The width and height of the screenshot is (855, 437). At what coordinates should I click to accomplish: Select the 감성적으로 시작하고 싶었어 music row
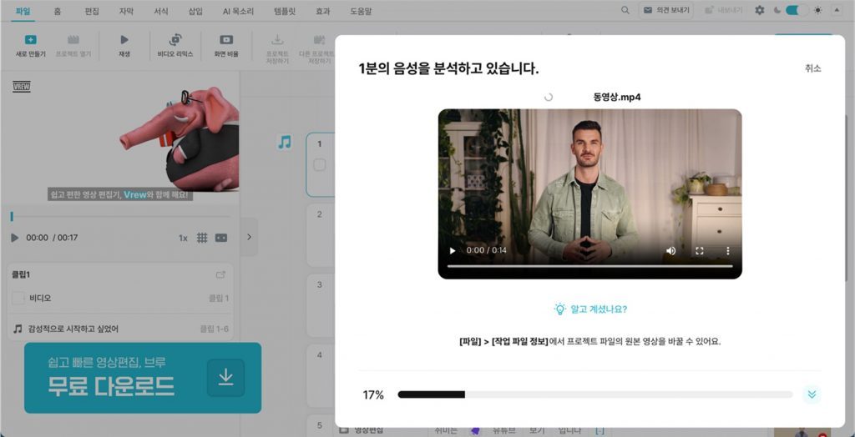(120, 329)
